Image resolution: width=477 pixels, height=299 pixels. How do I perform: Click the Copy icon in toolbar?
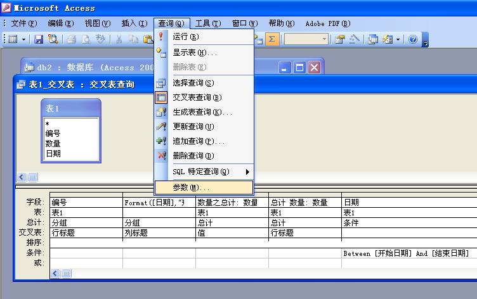pyautogui.click(x=133, y=39)
